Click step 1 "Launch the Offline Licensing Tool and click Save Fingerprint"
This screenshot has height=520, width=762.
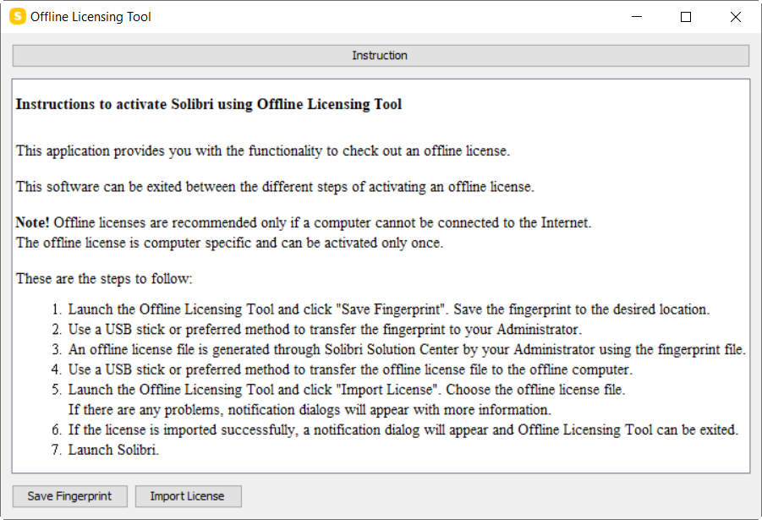389,309
